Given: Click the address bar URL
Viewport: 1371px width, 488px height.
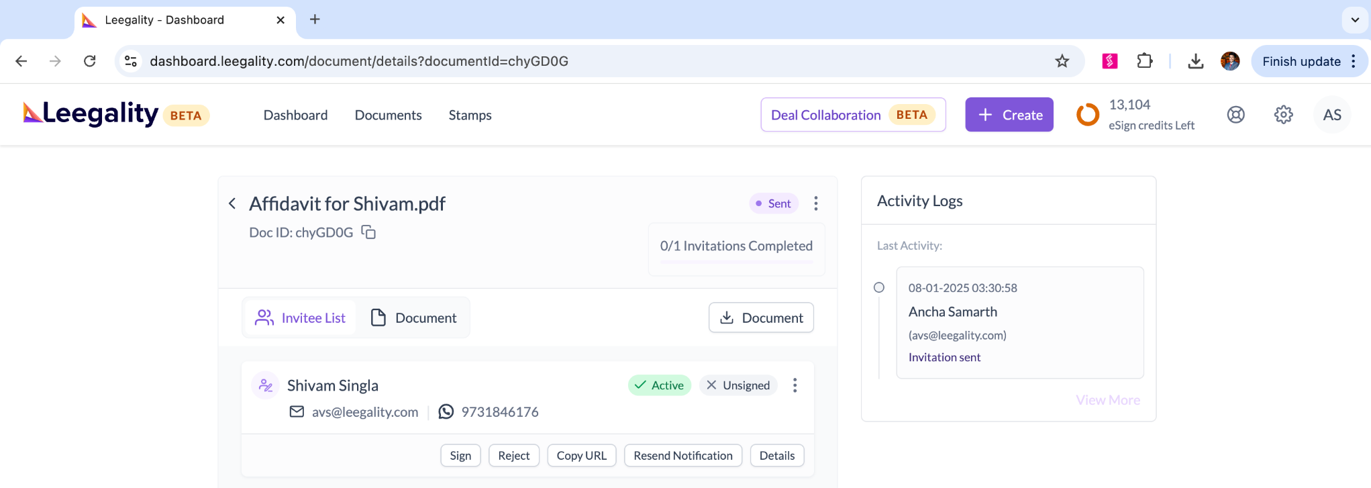Looking at the screenshot, I should 359,61.
